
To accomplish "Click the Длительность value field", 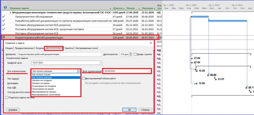I will coord(124,54).
